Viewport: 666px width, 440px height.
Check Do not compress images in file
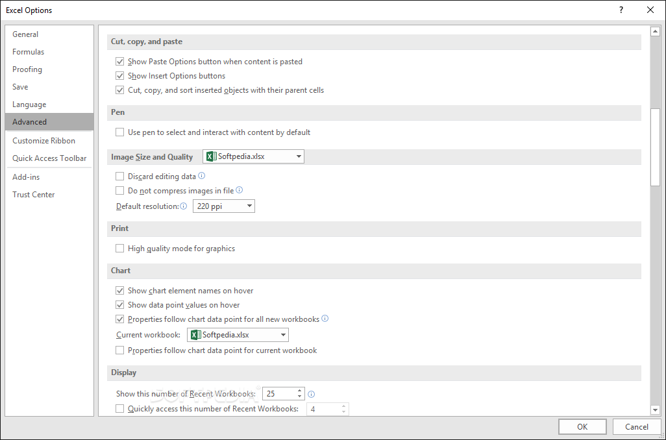pos(120,191)
